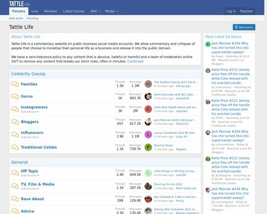
Task: Open the green avatar beside the first Jack Monroe #244 post
Action: pos(208,44)
